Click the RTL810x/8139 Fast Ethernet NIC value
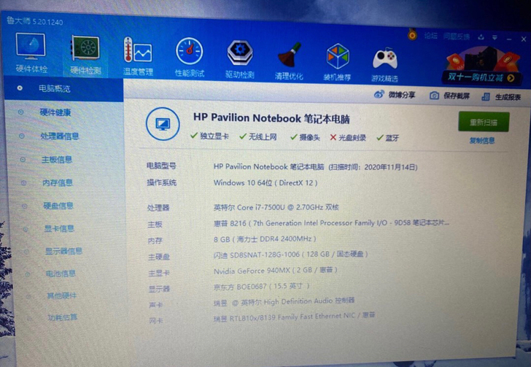The image size is (531, 367). point(294,317)
